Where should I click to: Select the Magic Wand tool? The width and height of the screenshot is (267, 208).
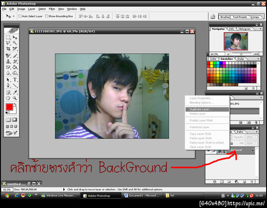(x=15, y=43)
